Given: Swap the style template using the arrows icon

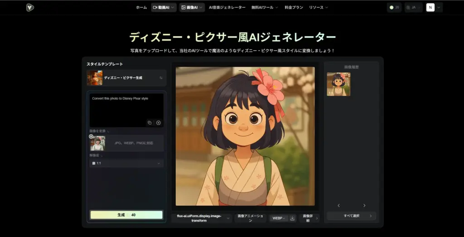Looking at the screenshot, I should coord(161,78).
